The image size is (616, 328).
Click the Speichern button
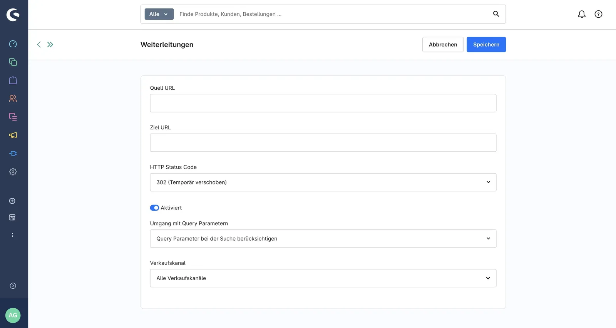tap(486, 45)
